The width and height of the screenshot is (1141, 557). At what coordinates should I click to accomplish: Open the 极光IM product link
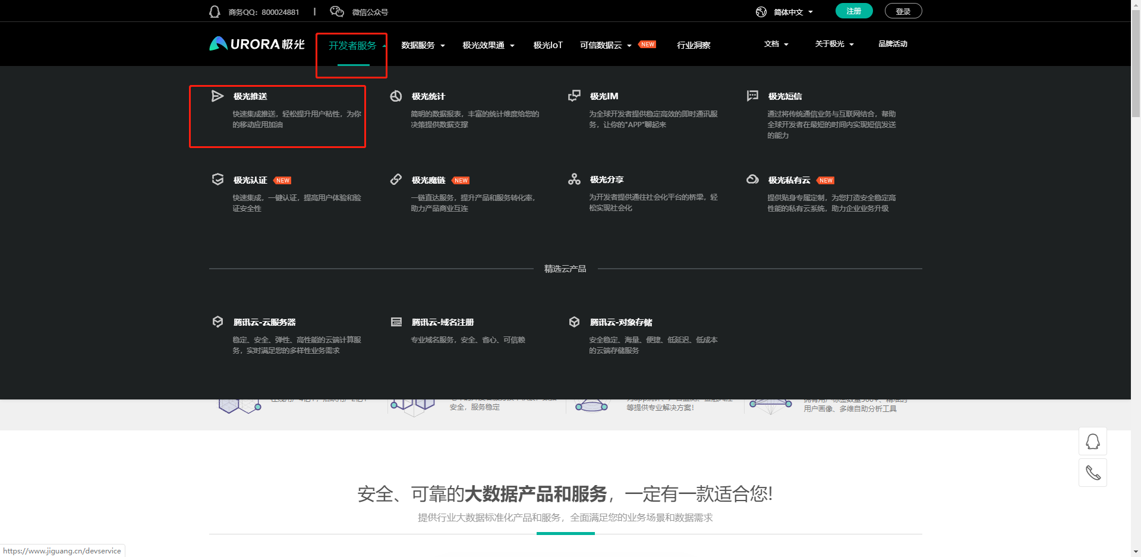click(604, 96)
